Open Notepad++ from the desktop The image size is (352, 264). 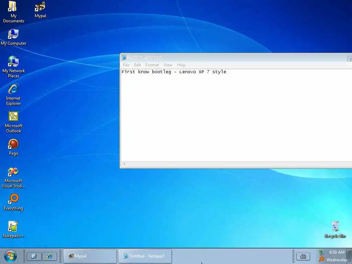[x=13, y=229]
